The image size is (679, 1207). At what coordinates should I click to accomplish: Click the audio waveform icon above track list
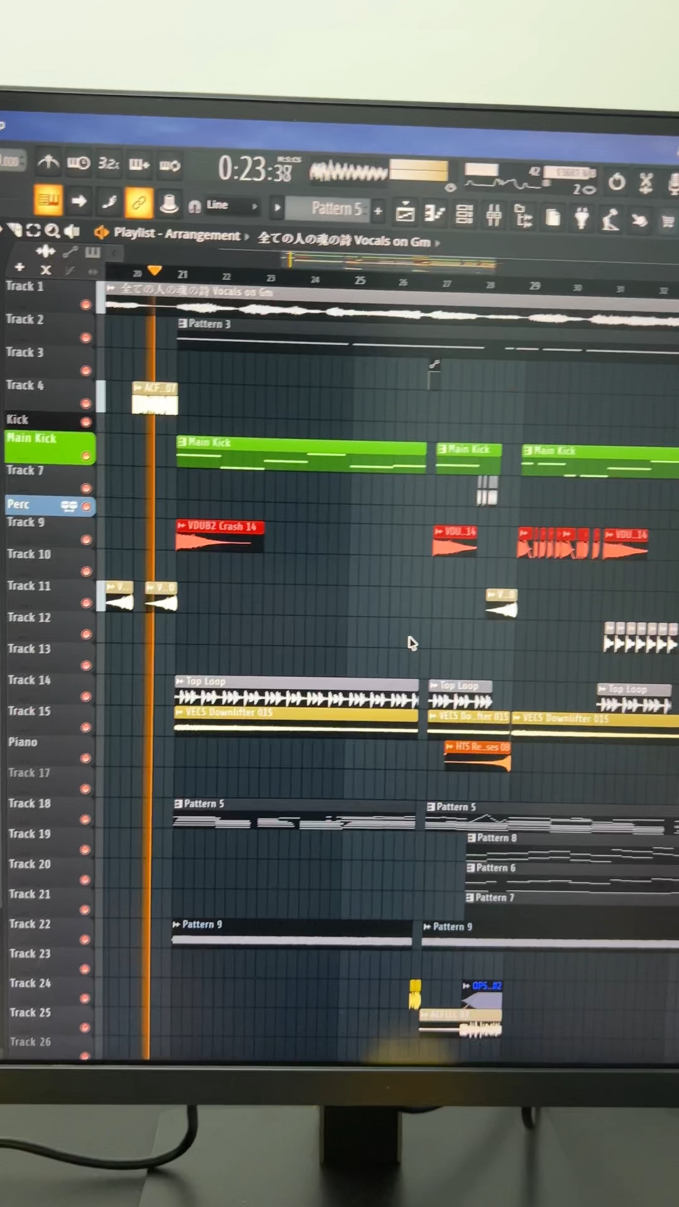(45, 251)
